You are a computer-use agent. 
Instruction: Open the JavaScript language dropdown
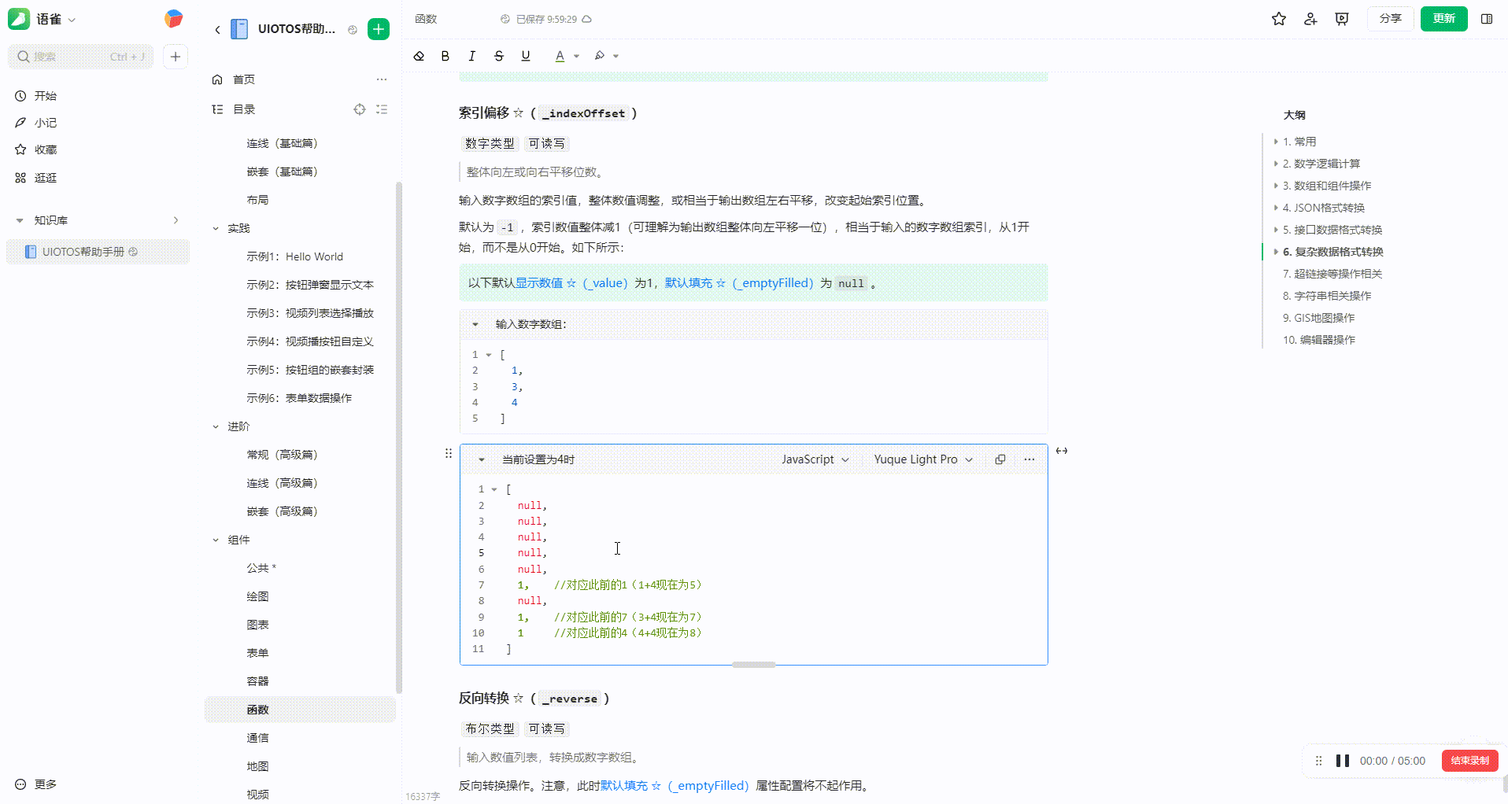(x=815, y=459)
